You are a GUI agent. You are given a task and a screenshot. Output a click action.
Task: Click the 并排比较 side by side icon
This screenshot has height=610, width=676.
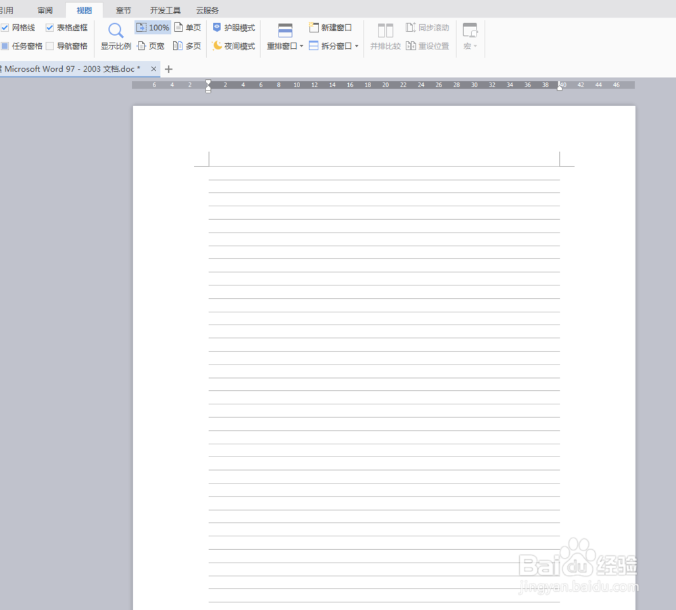[385, 31]
